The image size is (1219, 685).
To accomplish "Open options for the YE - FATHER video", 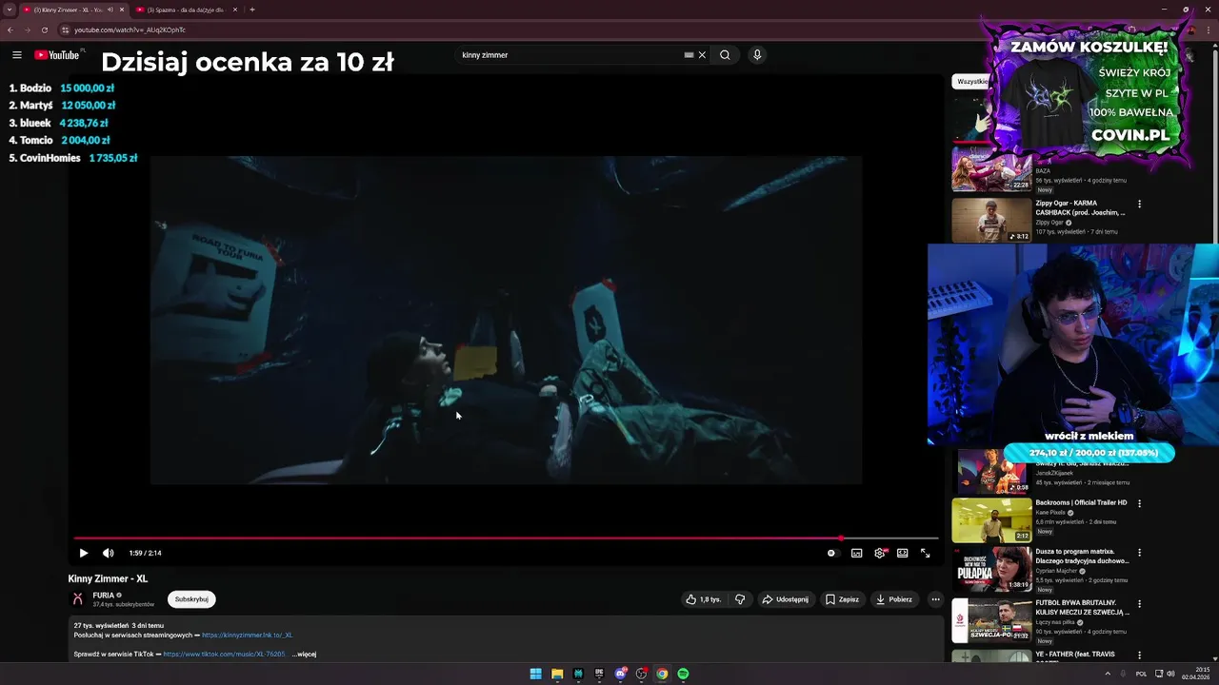I will pos(1139,655).
